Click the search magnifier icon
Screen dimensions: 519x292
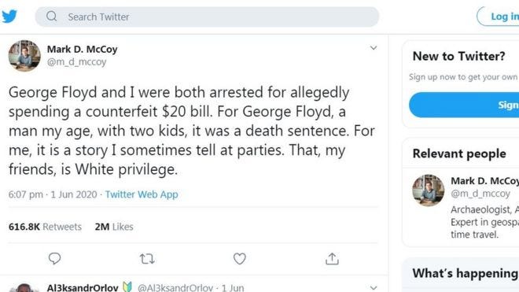[x=52, y=16]
